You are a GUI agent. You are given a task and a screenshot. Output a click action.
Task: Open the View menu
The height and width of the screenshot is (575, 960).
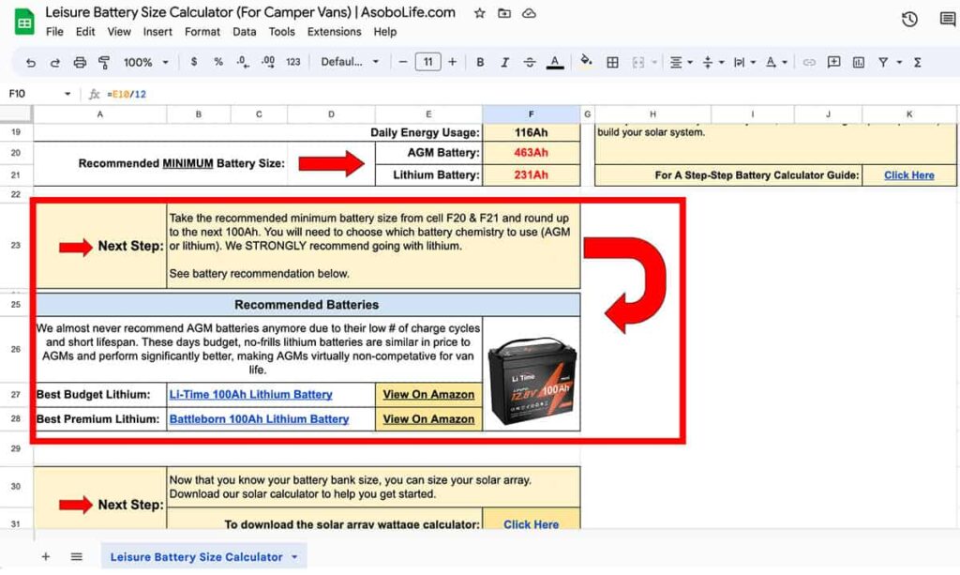point(119,32)
